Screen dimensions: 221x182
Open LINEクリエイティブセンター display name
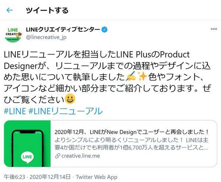pyautogui.click(x=63, y=29)
